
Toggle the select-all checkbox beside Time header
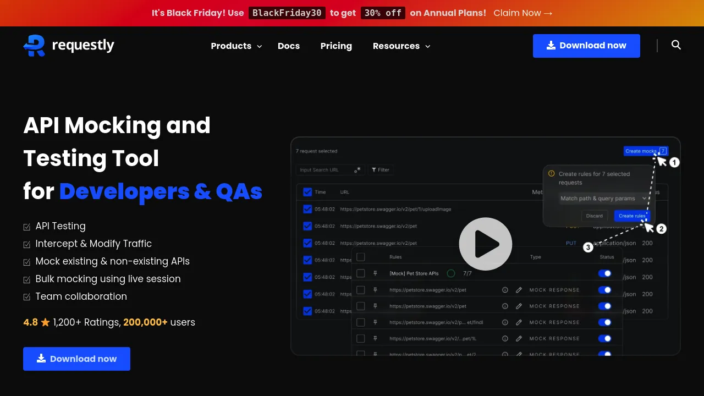pyautogui.click(x=307, y=192)
